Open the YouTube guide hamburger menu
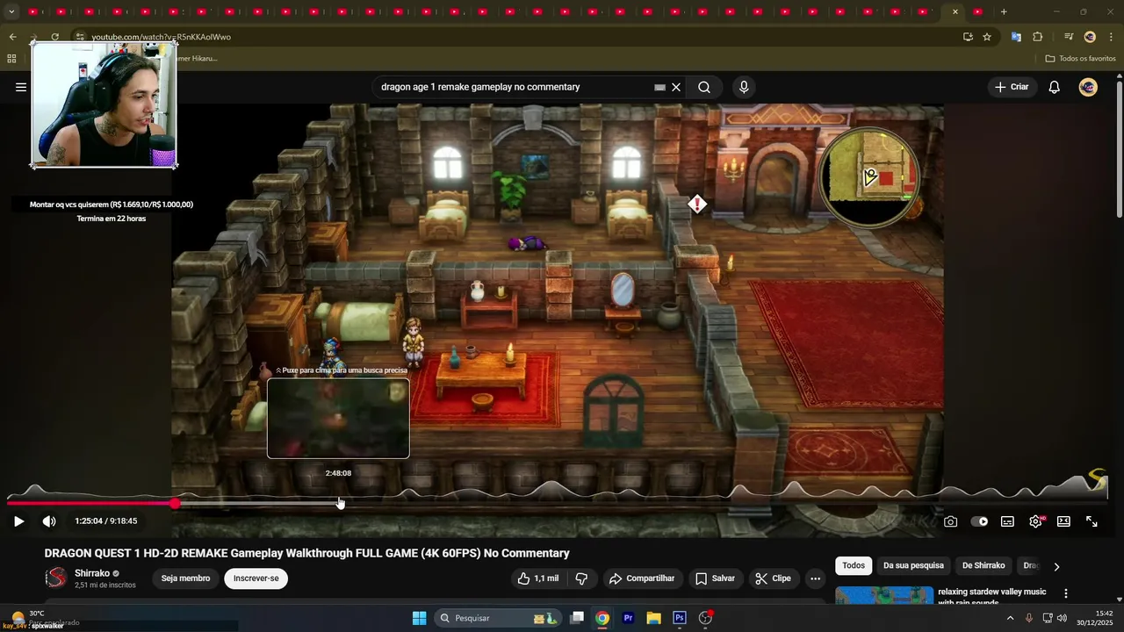Screen dimensions: 1124x632 [21, 87]
